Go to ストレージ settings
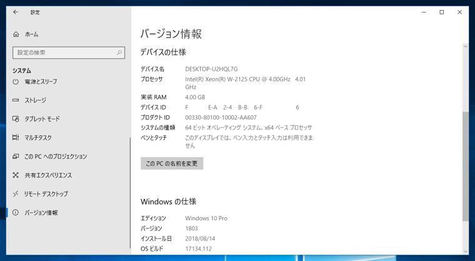The image size is (475, 261). 36,100
